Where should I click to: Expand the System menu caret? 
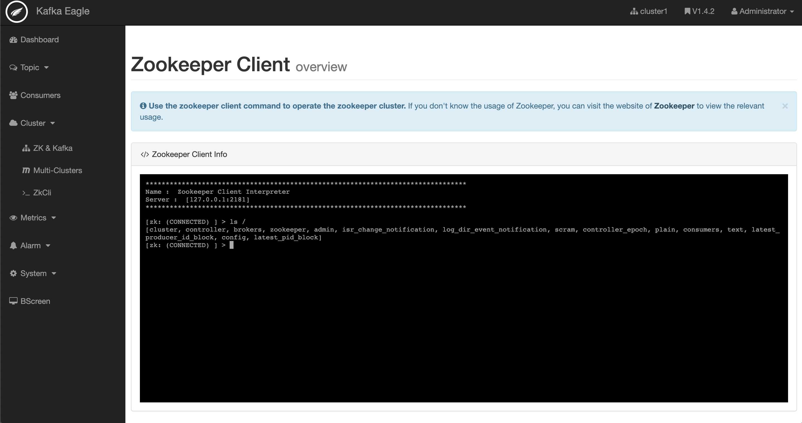[54, 274]
